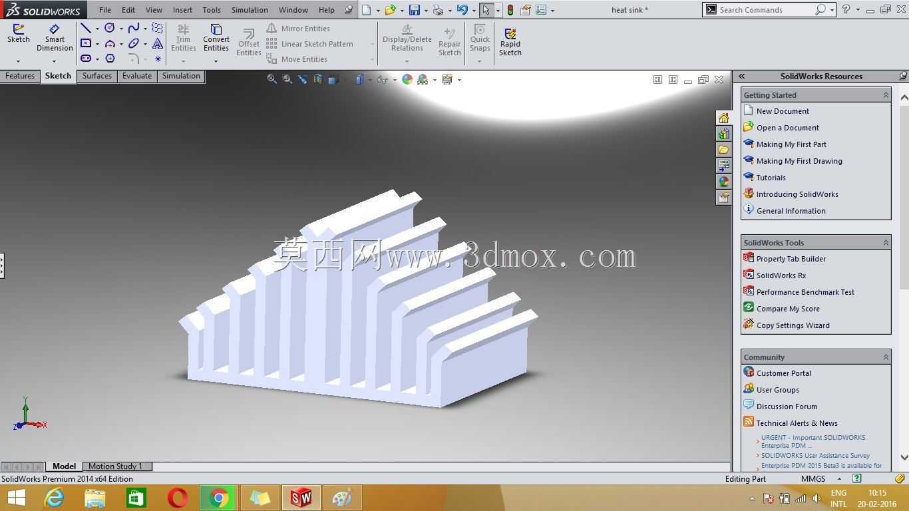Launch the Performance Benchmark Test link
This screenshot has height=511, width=909.
click(x=805, y=292)
